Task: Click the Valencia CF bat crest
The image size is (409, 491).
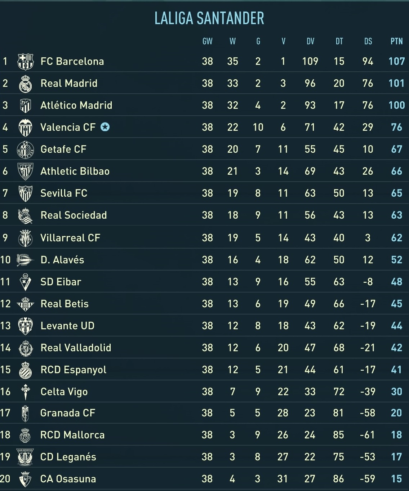Action: click(x=25, y=128)
